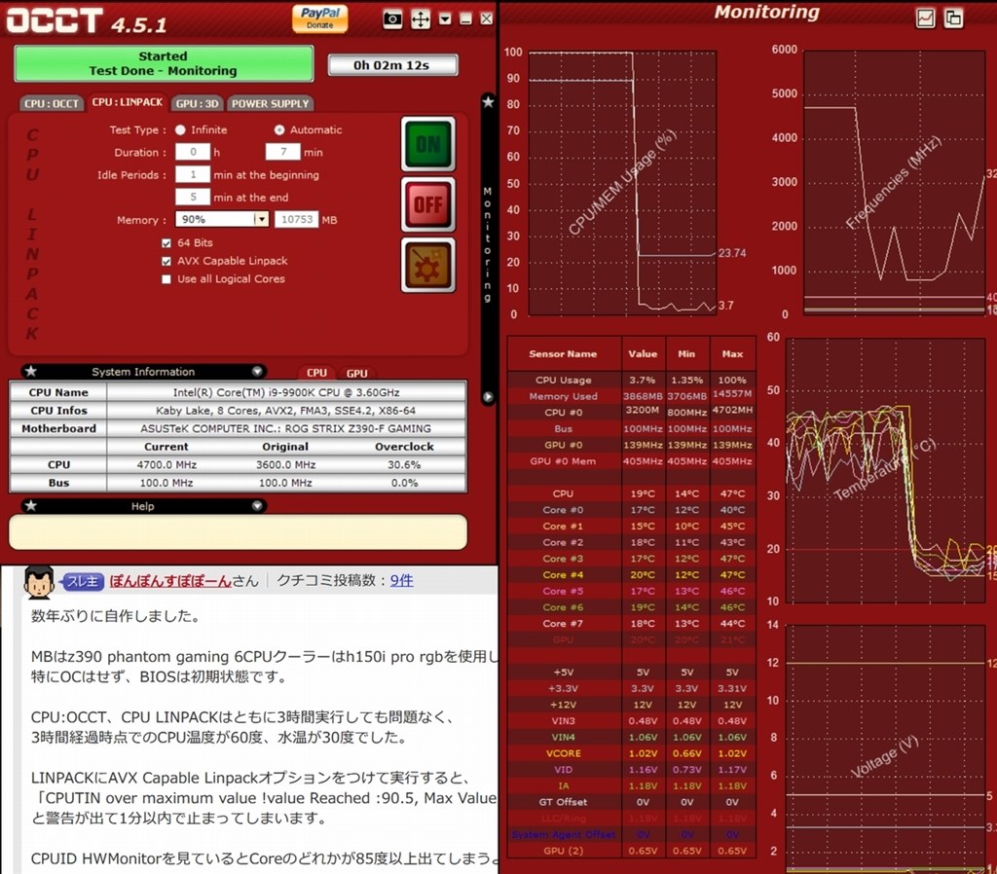Screen dimensions: 997x874
Task: Switch to CPU:OCCT tab
Action: (52, 103)
